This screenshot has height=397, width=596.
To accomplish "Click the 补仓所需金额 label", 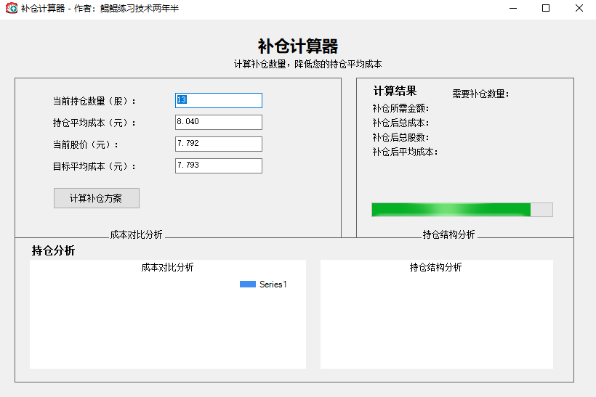I will pyautogui.click(x=400, y=109).
